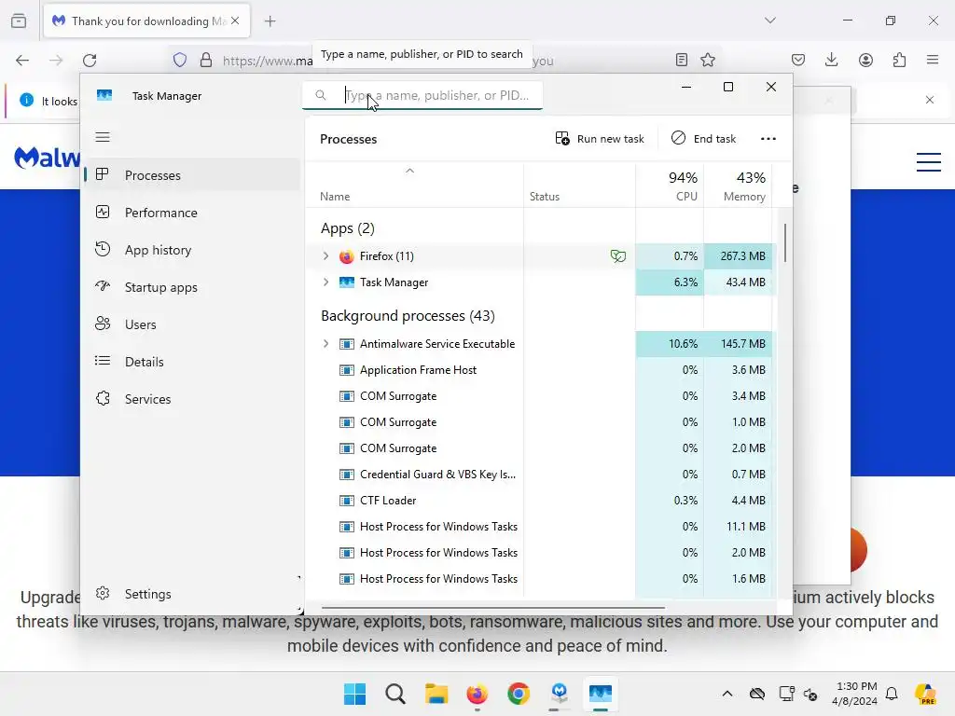Select the Firefox process icon
The image size is (955, 716).
tap(347, 256)
